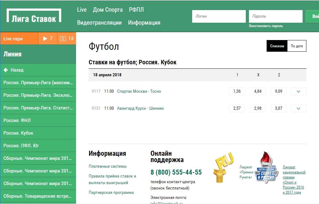Open Видеотрансляции in the top menu
The width and height of the screenshot is (319, 204).
99,23
